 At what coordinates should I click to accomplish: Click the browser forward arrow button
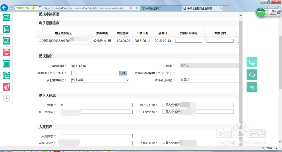point(11,8)
